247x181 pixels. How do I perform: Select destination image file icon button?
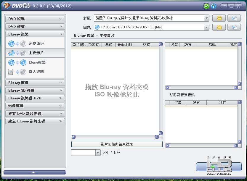[x=234, y=27]
